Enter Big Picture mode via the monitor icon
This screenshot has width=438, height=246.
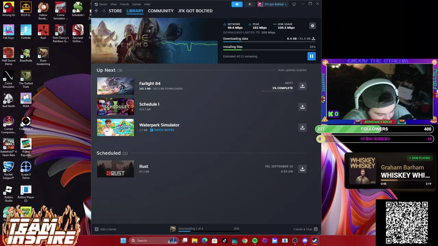pyautogui.click(x=294, y=4)
